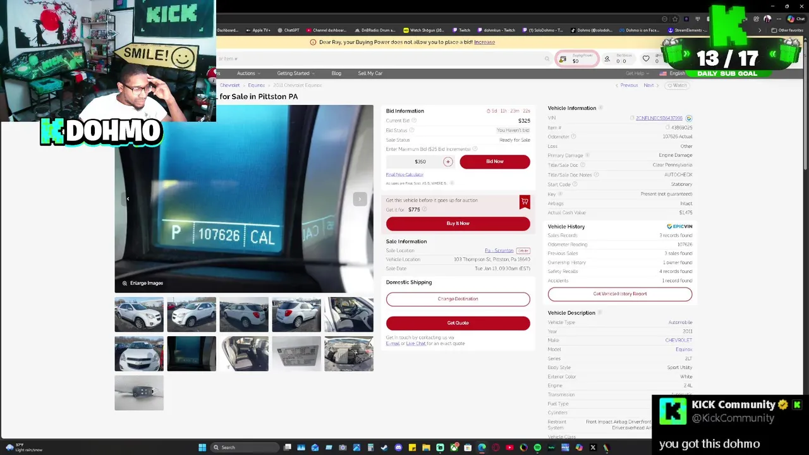Click the Get Quote button
Image resolution: width=809 pixels, height=455 pixels.
(x=458, y=323)
